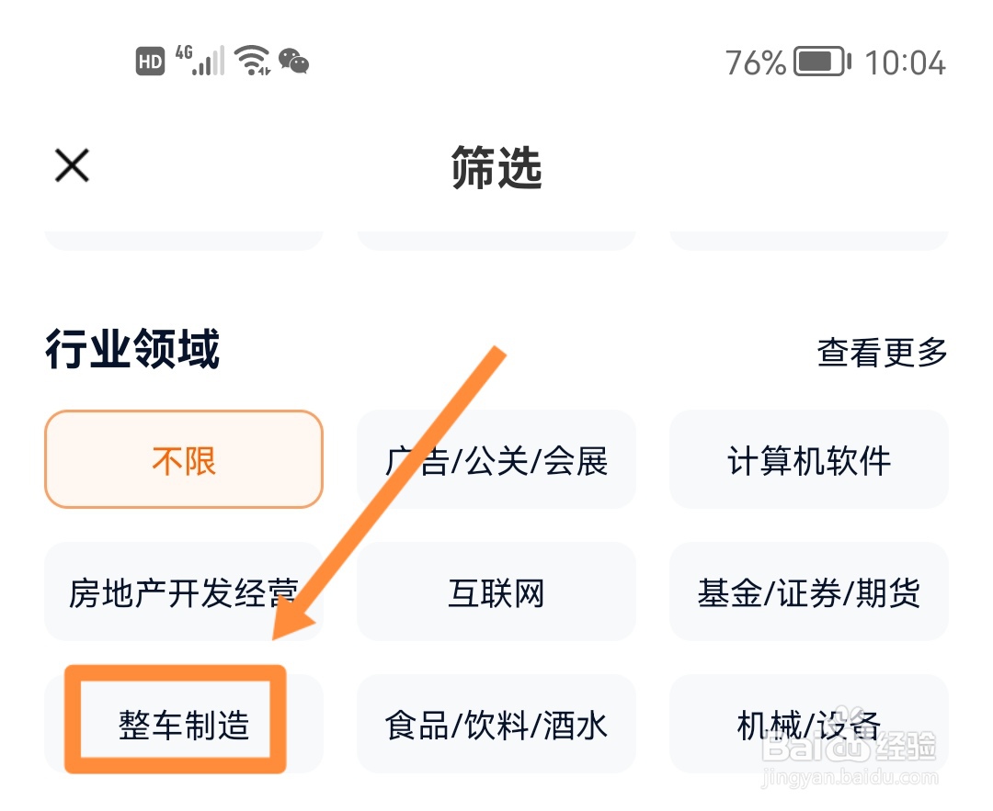Expand industries via 查看更多
Viewport: 993px width, 811px height.
tap(882, 352)
